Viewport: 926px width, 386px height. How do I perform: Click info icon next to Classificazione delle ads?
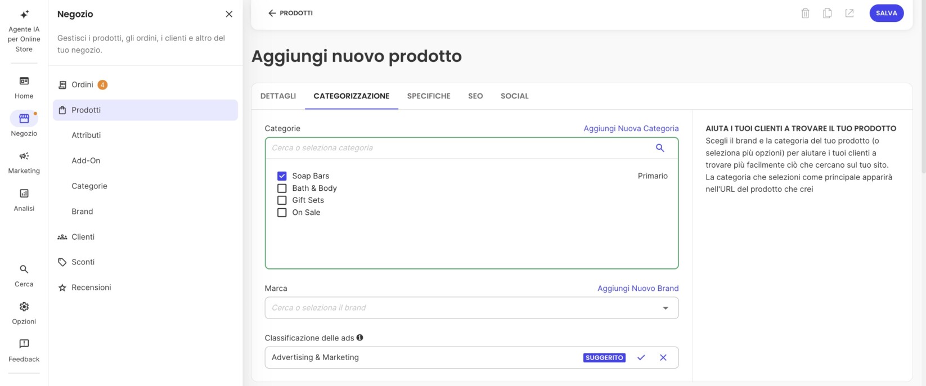[360, 338]
